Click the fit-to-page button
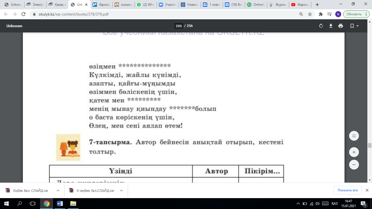Viewport: 372px width, 209px height. 354,136
